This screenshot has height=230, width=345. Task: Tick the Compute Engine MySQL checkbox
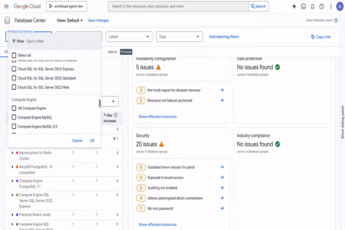point(14,117)
